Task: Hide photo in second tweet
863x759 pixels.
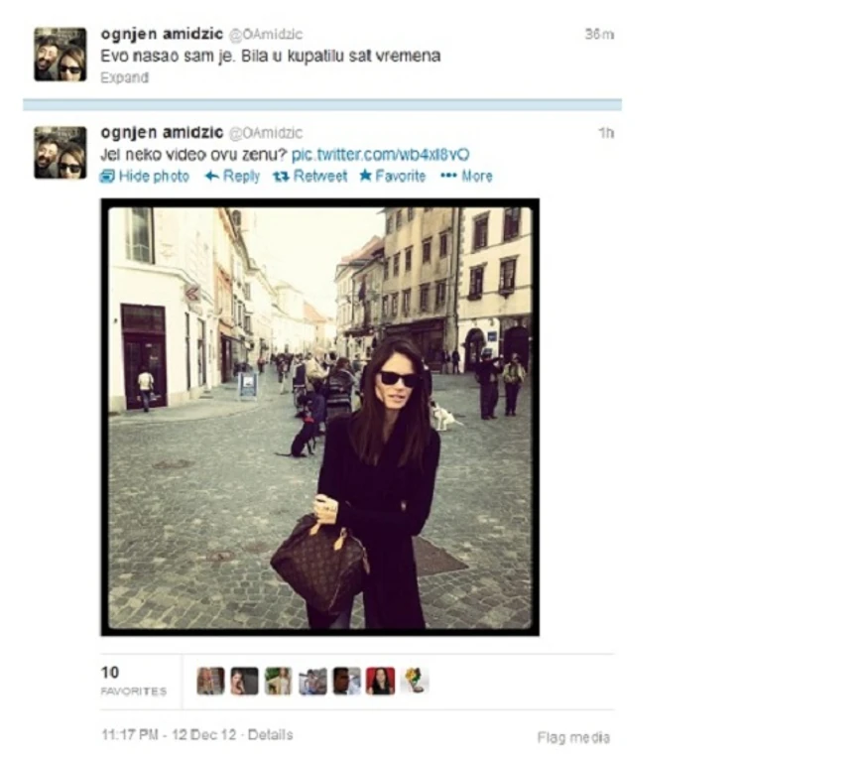Action: [145, 177]
